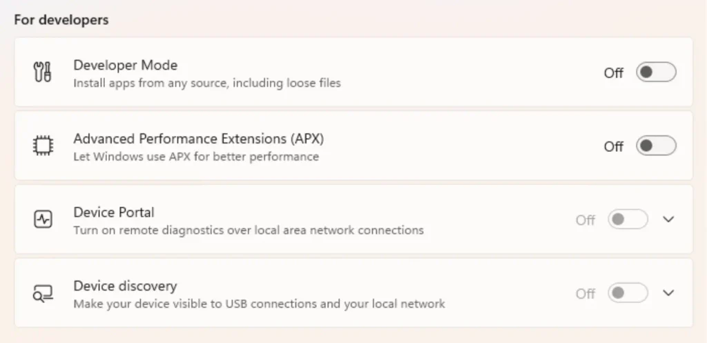Toggle the Device discovery switch
Image resolution: width=707 pixels, height=343 pixels.
point(628,293)
